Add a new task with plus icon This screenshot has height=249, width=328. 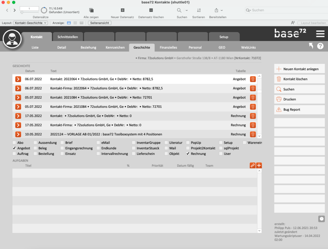click(259, 165)
